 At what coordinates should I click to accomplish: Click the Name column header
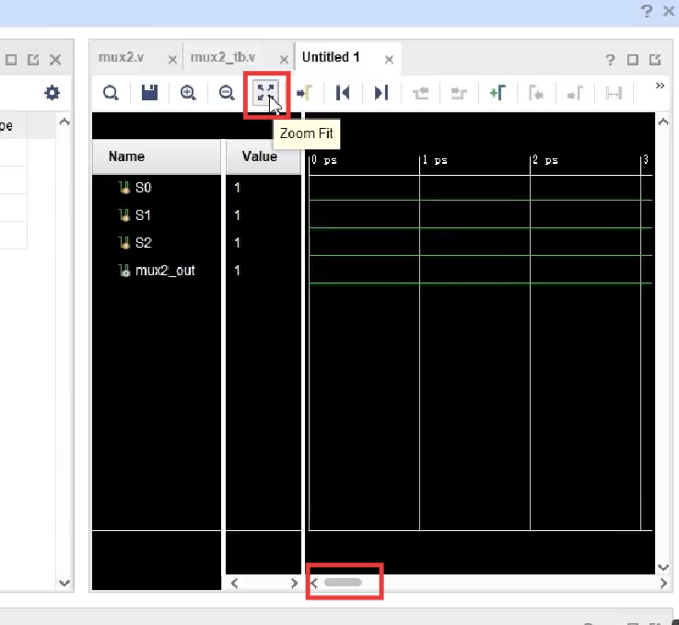coord(157,156)
